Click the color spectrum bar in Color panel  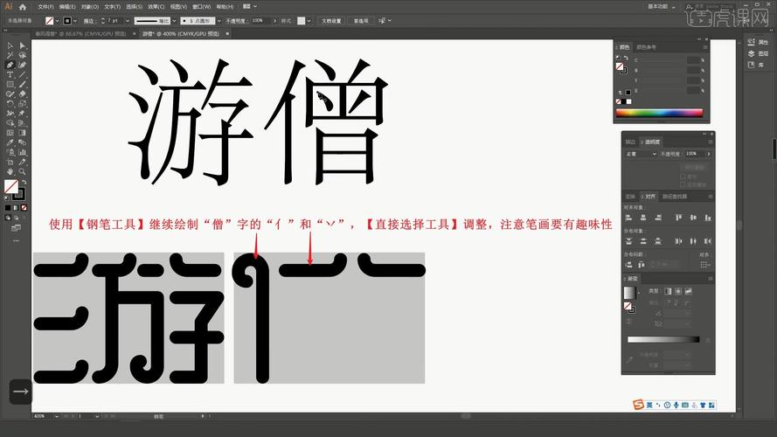659,113
